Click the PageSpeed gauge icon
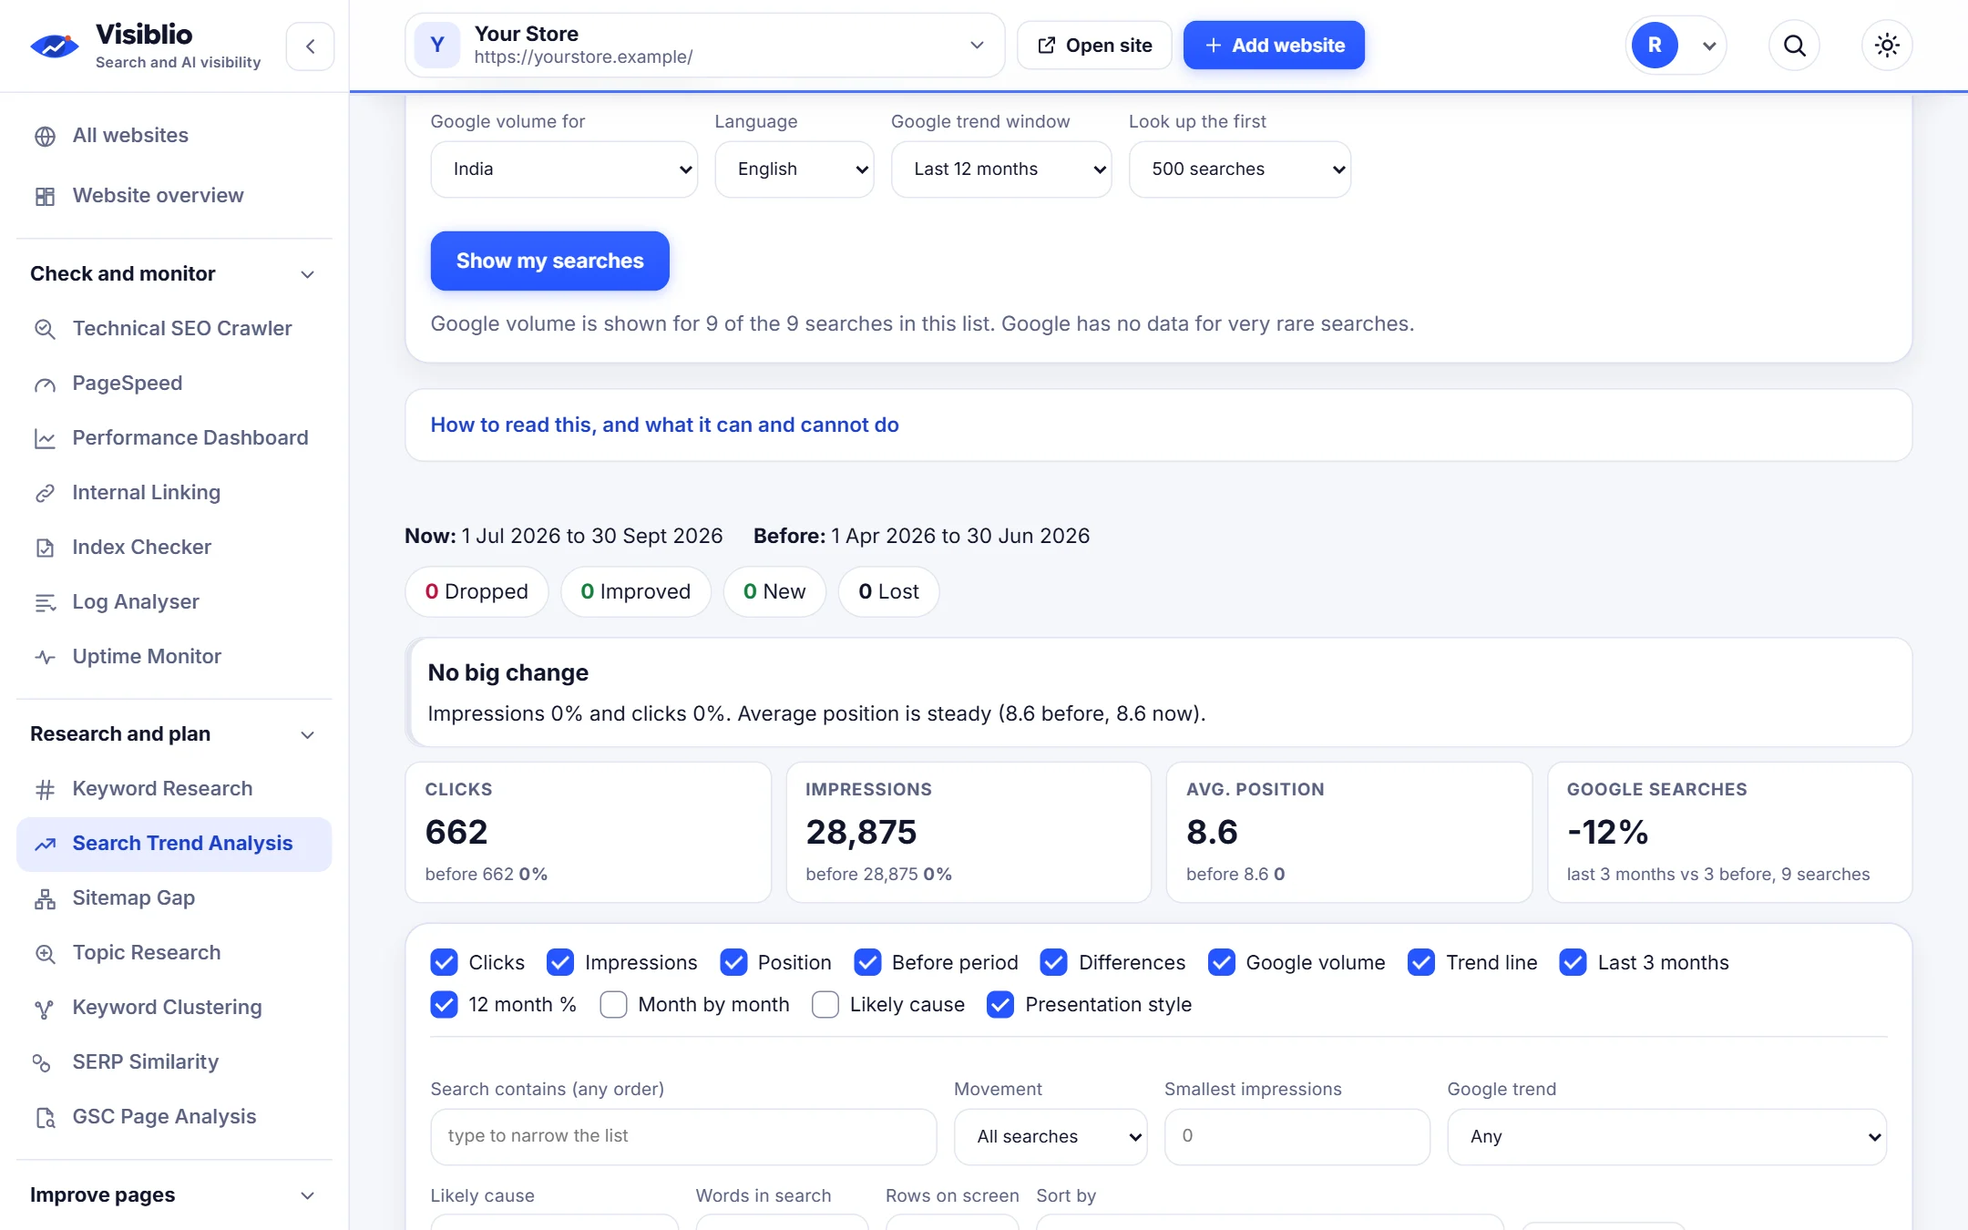Image resolution: width=1968 pixels, height=1230 pixels. [45, 384]
